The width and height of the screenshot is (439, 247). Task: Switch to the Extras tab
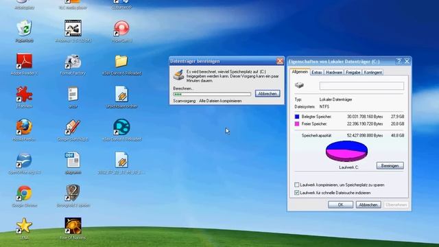(317, 72)
